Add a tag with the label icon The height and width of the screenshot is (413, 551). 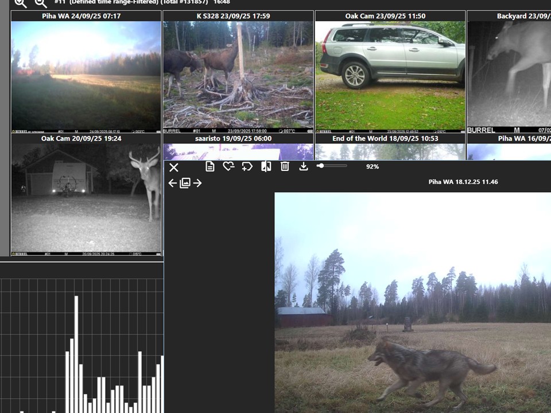(x=247, y=166)
